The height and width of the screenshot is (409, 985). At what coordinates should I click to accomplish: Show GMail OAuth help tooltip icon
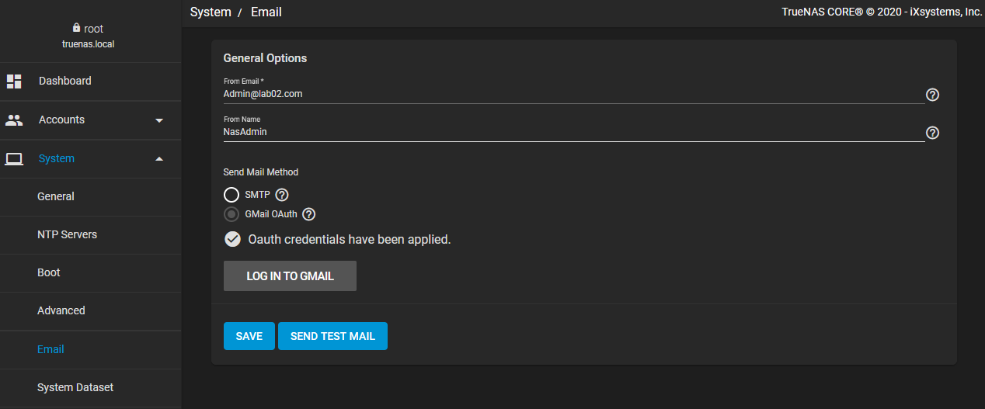[x=309, y=214]
